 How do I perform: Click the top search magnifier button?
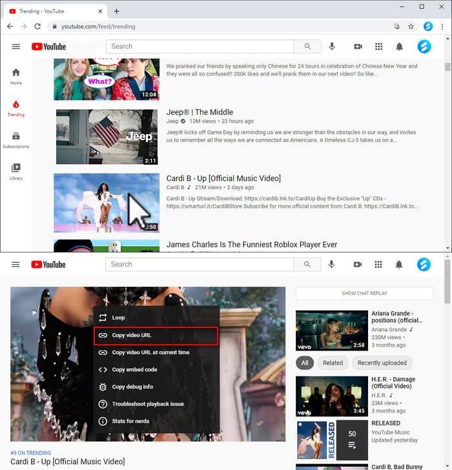point(308,46)
